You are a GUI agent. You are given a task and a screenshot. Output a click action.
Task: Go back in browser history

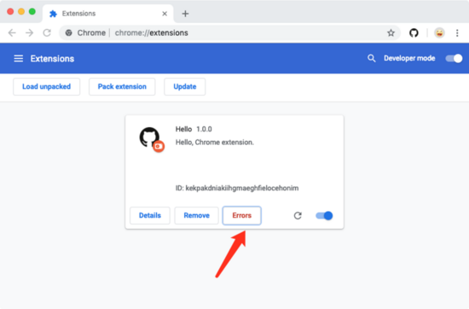pyautogui.click(x=12, y=32)
